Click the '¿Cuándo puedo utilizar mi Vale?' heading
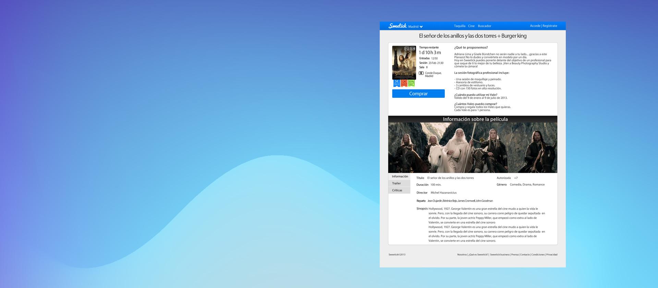This screenshot has width=658, height=288. pyautogui.click(x=476, y=95)
